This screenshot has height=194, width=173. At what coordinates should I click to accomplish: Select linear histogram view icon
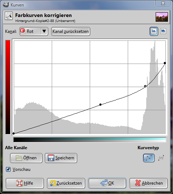[154, 31]
